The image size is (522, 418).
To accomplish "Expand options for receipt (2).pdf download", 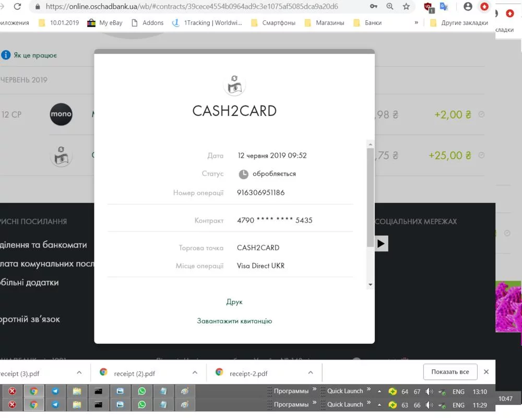I will 195,373.
